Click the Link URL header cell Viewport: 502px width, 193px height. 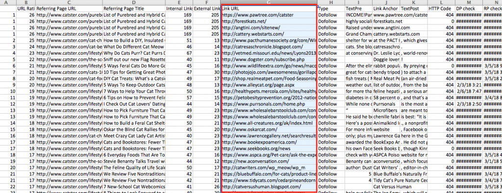269,9
